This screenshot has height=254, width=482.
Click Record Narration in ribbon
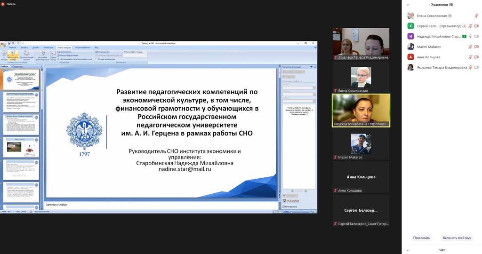tap(64, 52)
